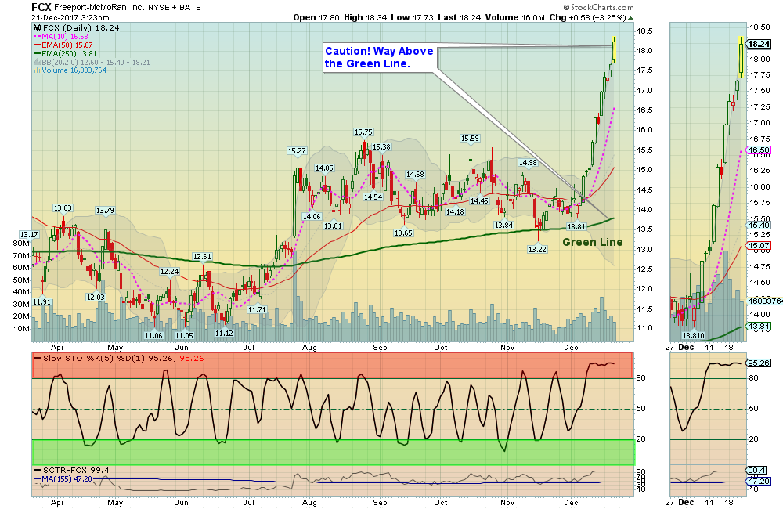Click the volume bars icon in legend
Viewport: 783px width, 509px height.
[x=37, y=70]
